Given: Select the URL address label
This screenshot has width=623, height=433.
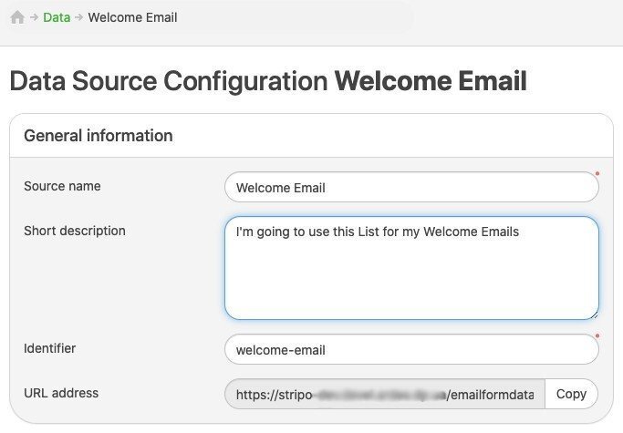Looking at the screenshot, I should coord(61,393).
